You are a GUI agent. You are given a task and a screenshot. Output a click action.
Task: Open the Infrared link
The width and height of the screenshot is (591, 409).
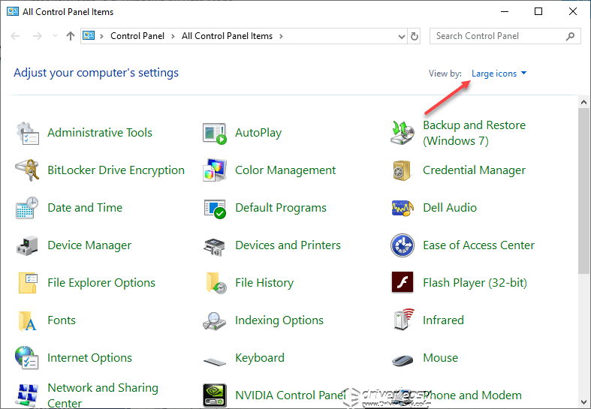443,320
